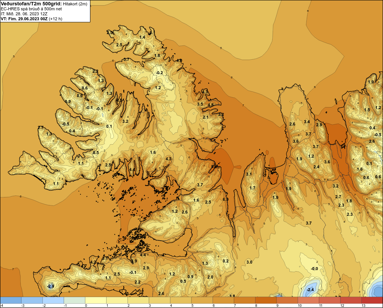Click the '1.4' temperature value
383x308 pixels.
[x=142, y=37]
